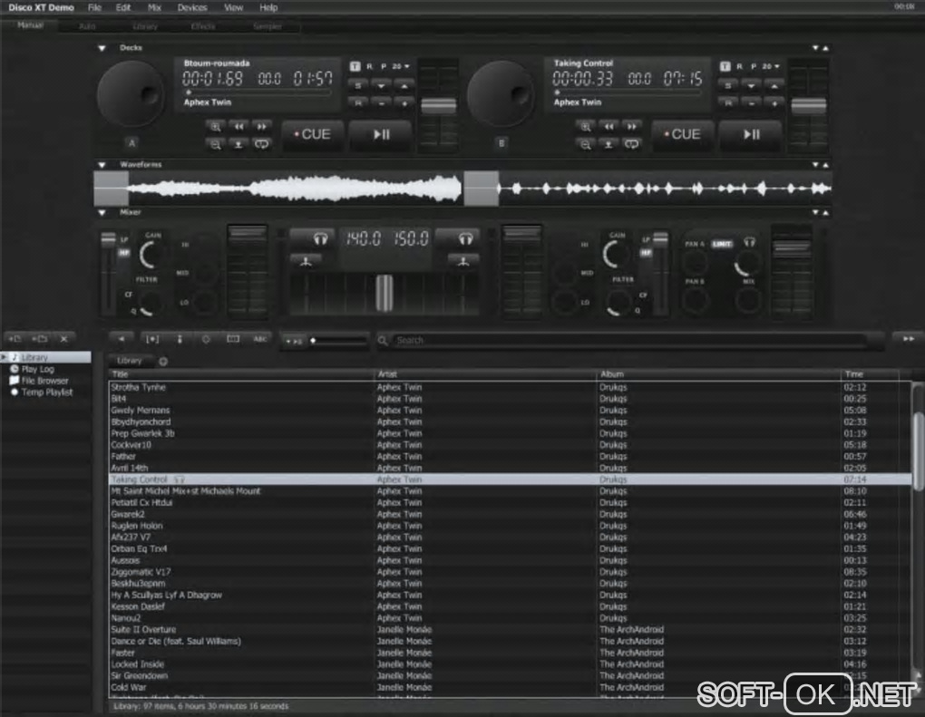Rewind the Btoum-roumada track
This screenshot has height=717, width=925.
(239, 126)
